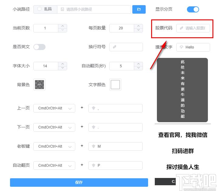The image size is (217, 191).
Task: Click the 老板键 key field with M
Action: click(115, 146)
